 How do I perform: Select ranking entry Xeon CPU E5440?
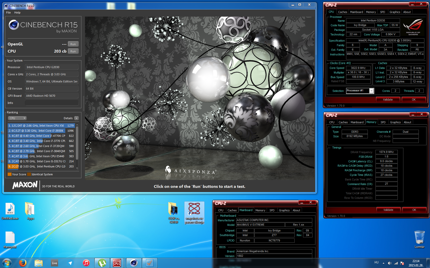tap(41, 156)
